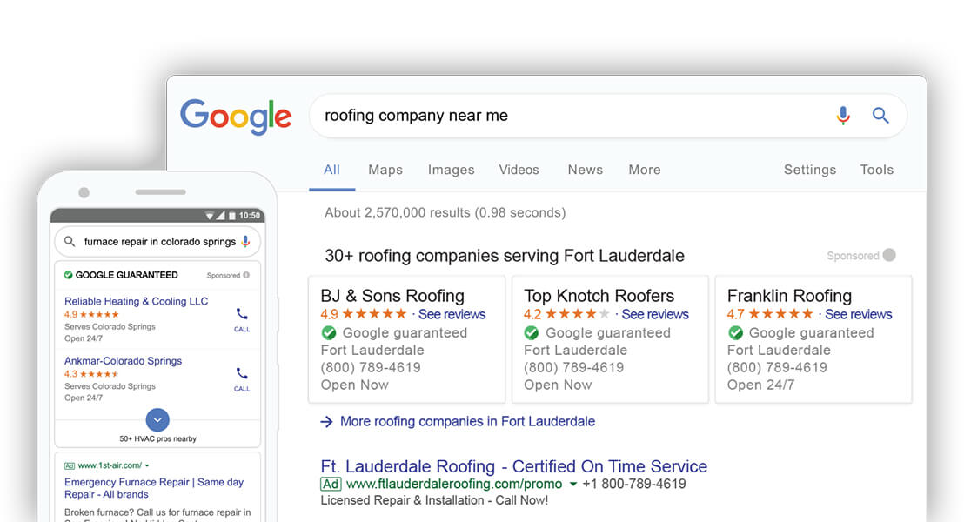Screen dimensions: 964x522
Task: Open the Settings menu
Action: click(x=810, y=170)
